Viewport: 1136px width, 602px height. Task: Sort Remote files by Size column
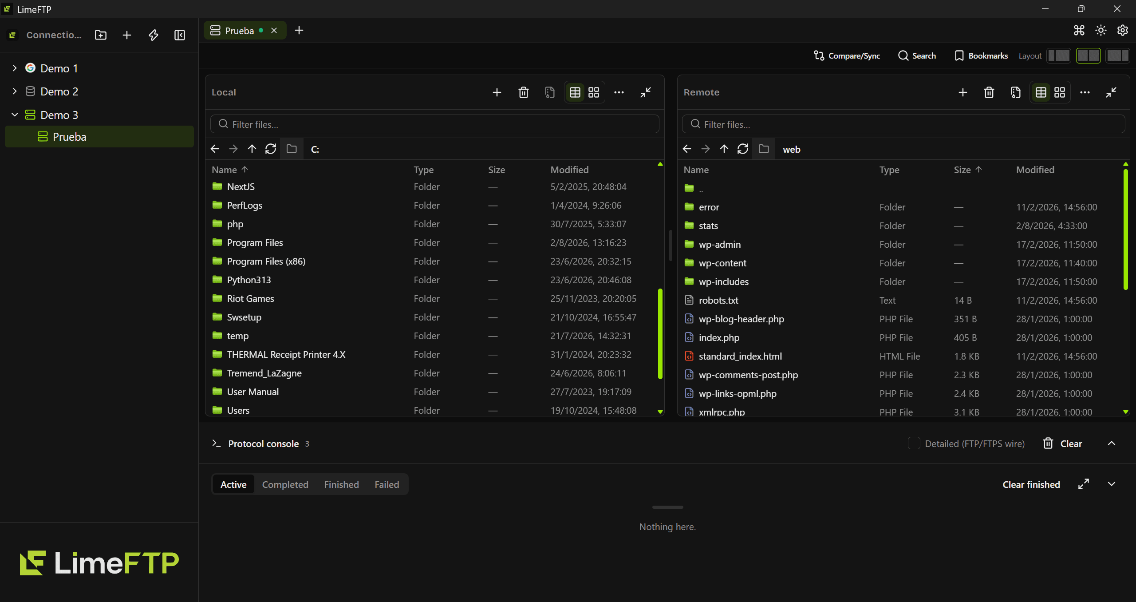(x=968, y=170)
